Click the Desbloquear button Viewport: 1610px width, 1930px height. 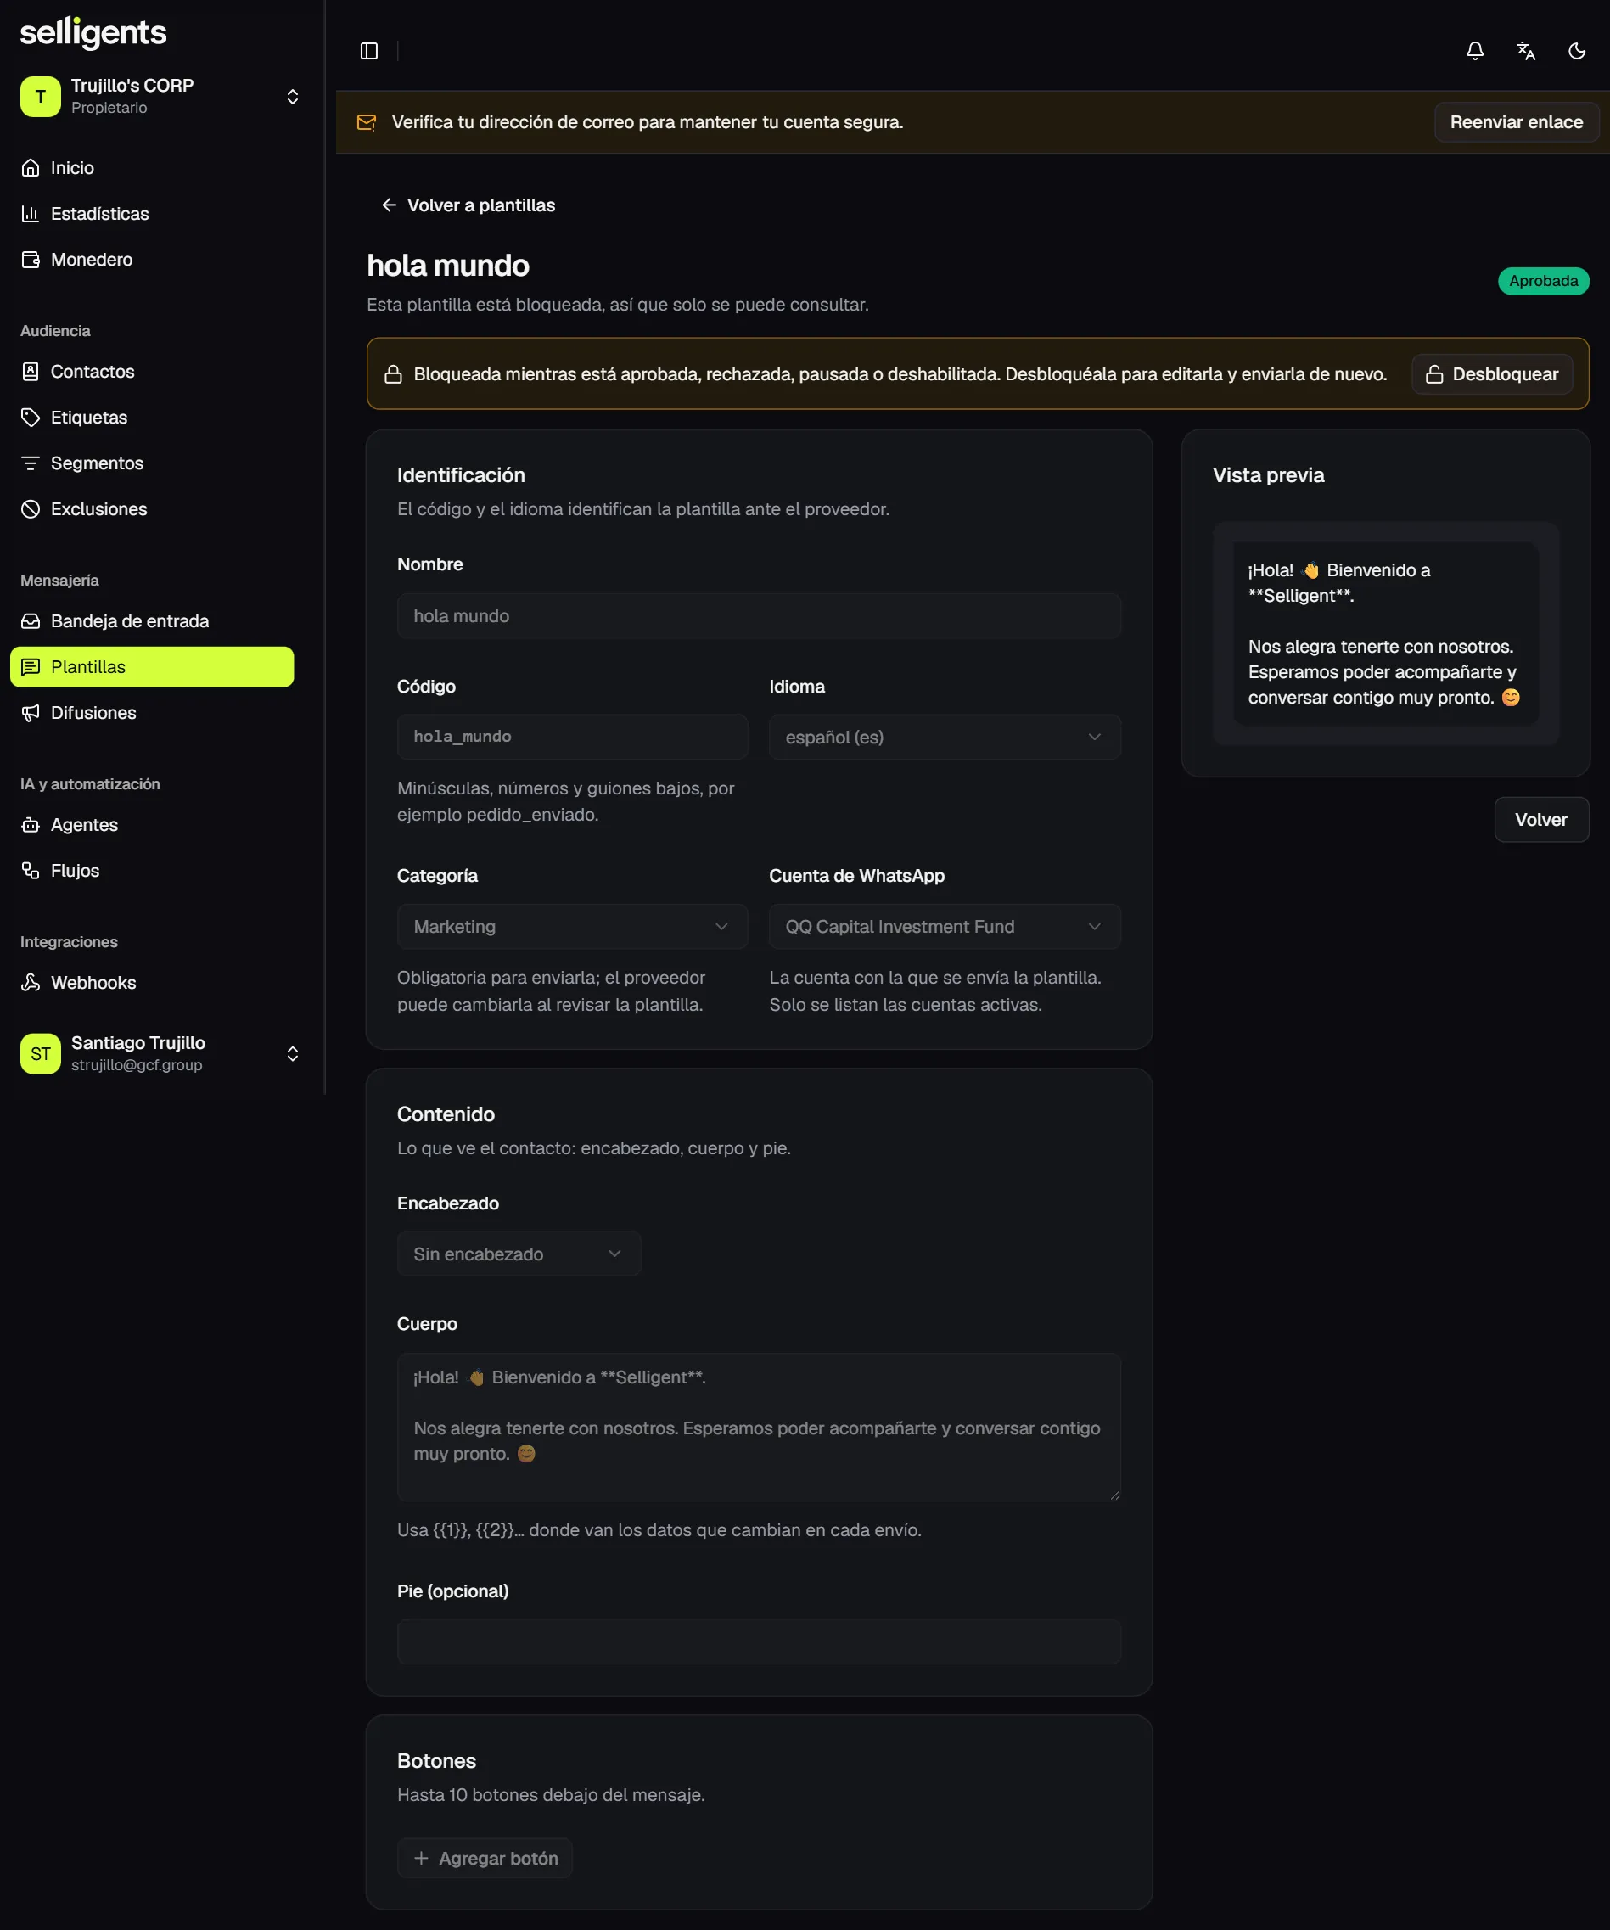pos(1491,374)
